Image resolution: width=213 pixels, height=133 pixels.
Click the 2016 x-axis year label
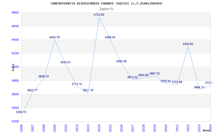[x=122, y=128]
